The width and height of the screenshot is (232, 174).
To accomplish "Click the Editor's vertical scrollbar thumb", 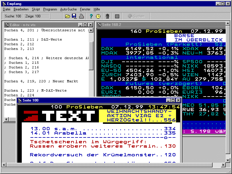I will point(91,56).
